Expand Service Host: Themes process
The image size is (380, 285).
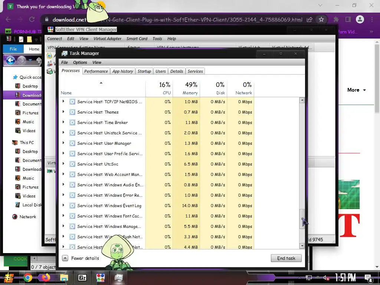63,112
